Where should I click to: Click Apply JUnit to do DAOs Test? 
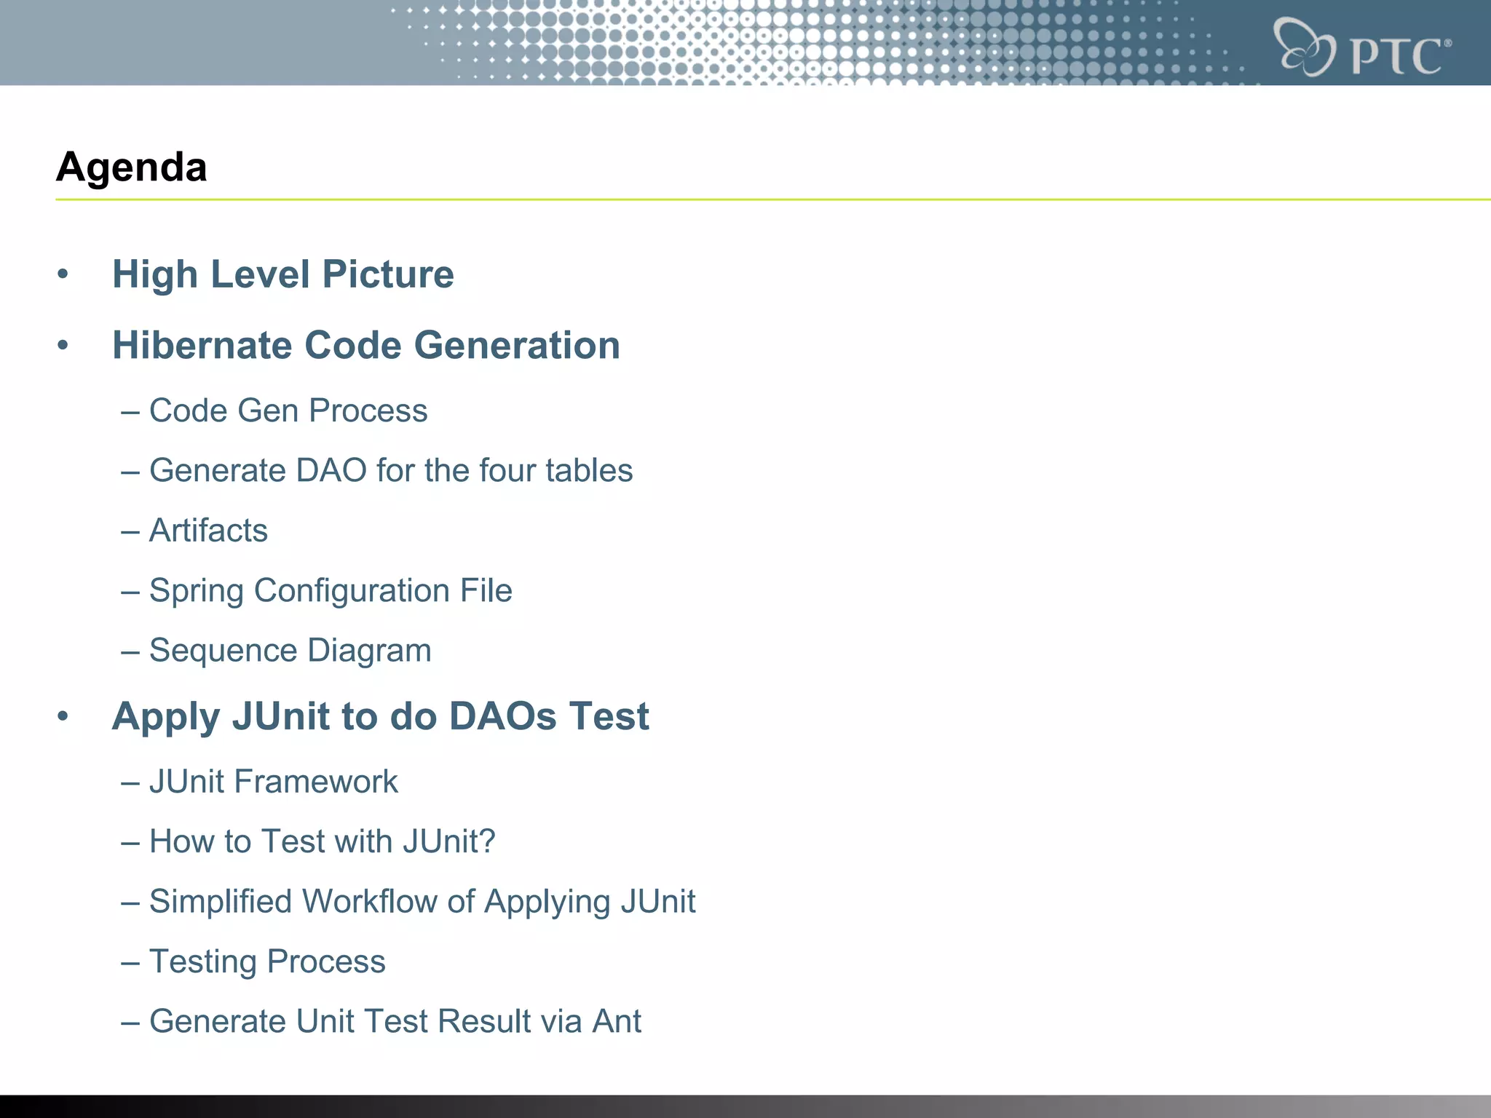tap(380, 716)
